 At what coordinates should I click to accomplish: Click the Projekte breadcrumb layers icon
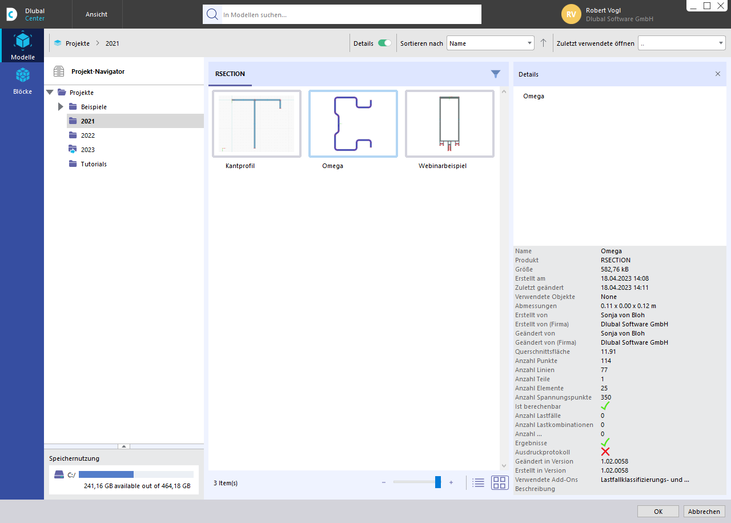coord(58,43)
